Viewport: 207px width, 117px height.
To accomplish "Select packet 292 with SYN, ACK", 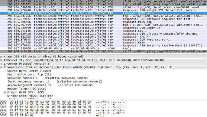I will click(x=103, y=4).
